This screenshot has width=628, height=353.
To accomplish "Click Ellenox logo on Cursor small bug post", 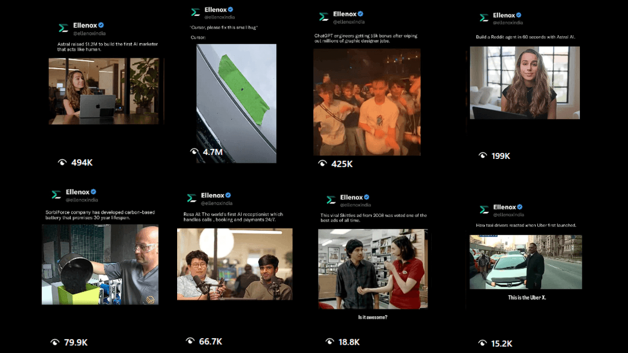I will point(196,12).
